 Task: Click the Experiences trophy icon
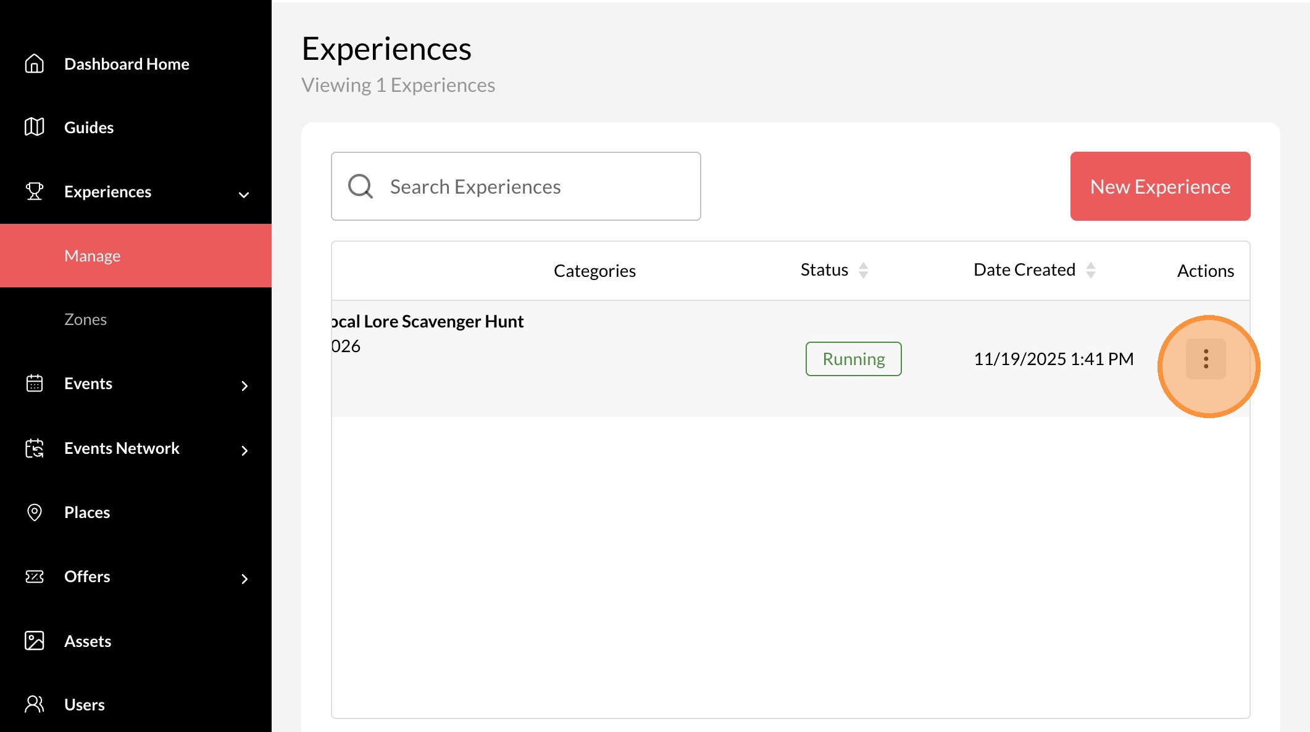click(x=35, y=191)
